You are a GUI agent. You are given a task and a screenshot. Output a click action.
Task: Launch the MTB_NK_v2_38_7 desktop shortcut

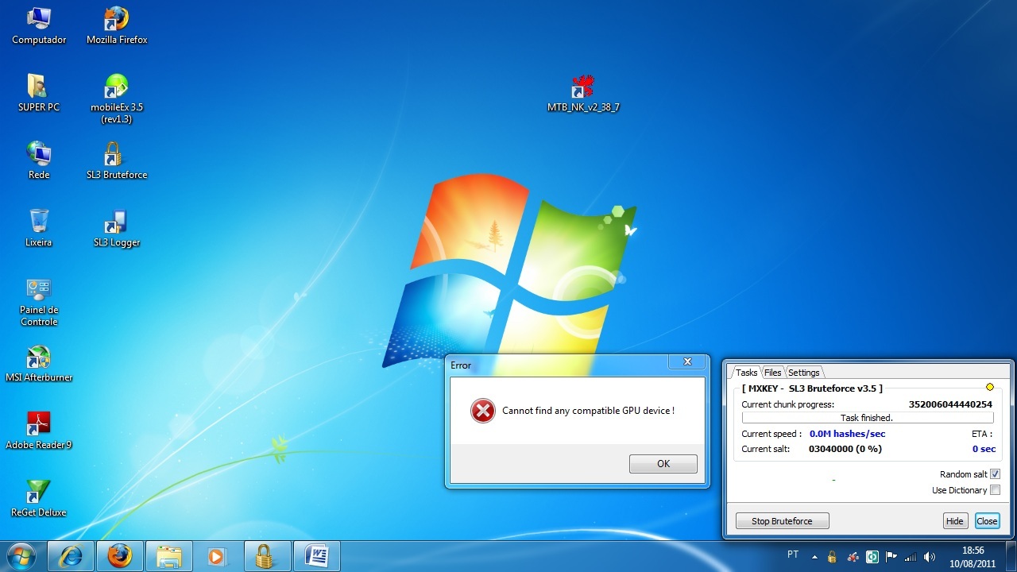pyautogui.click(x=583, y=87)
